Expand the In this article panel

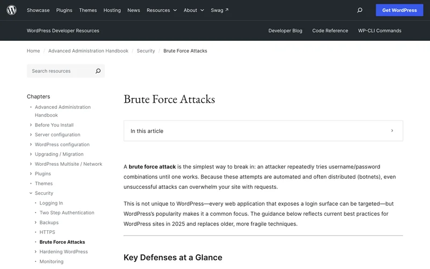coord(263,131)
